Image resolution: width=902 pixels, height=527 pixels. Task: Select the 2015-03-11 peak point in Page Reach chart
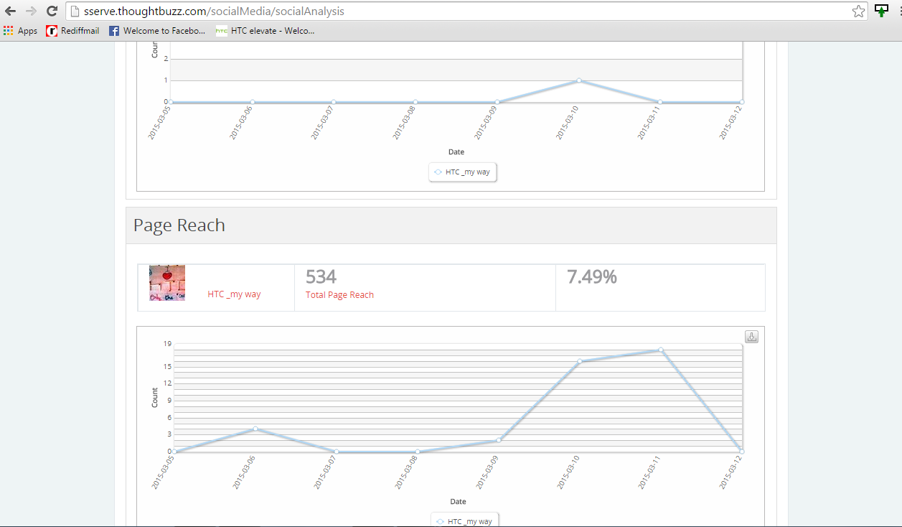coord(661,350)
